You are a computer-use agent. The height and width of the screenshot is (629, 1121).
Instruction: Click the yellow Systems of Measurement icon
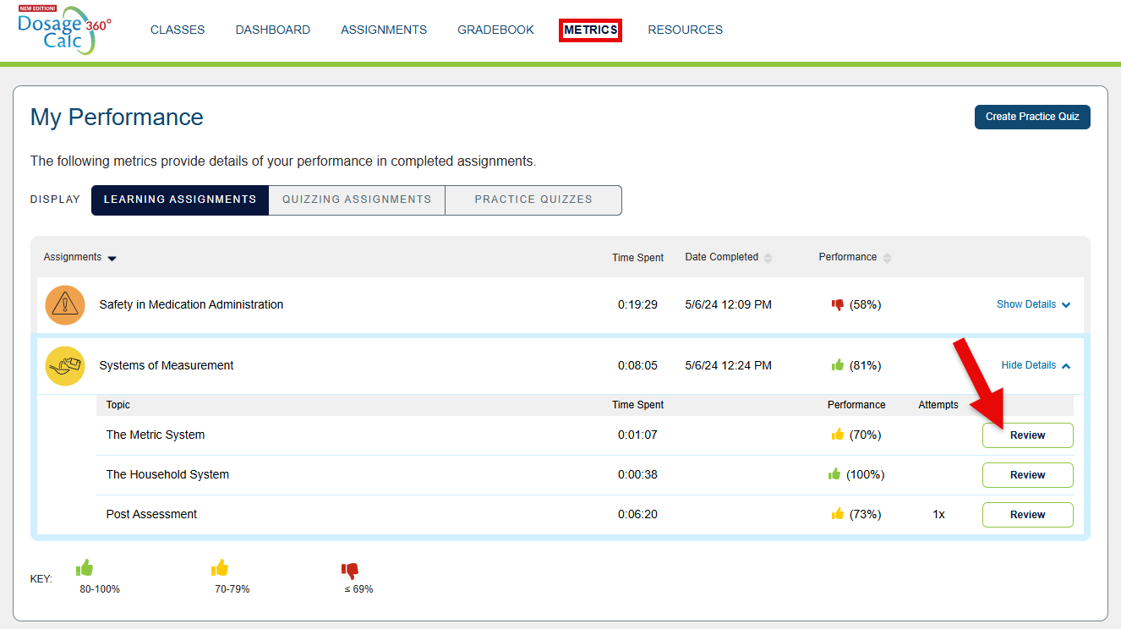(x=65, y=366)
